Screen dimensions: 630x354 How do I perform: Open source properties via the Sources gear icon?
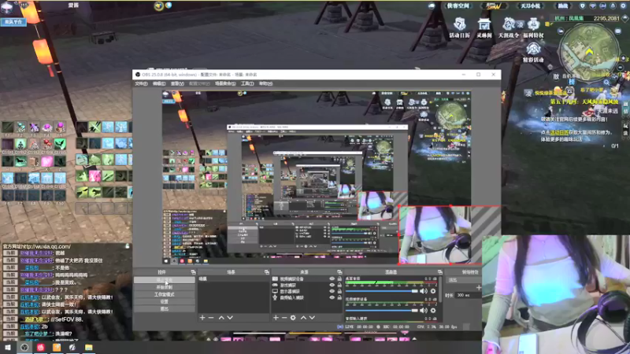293,318
